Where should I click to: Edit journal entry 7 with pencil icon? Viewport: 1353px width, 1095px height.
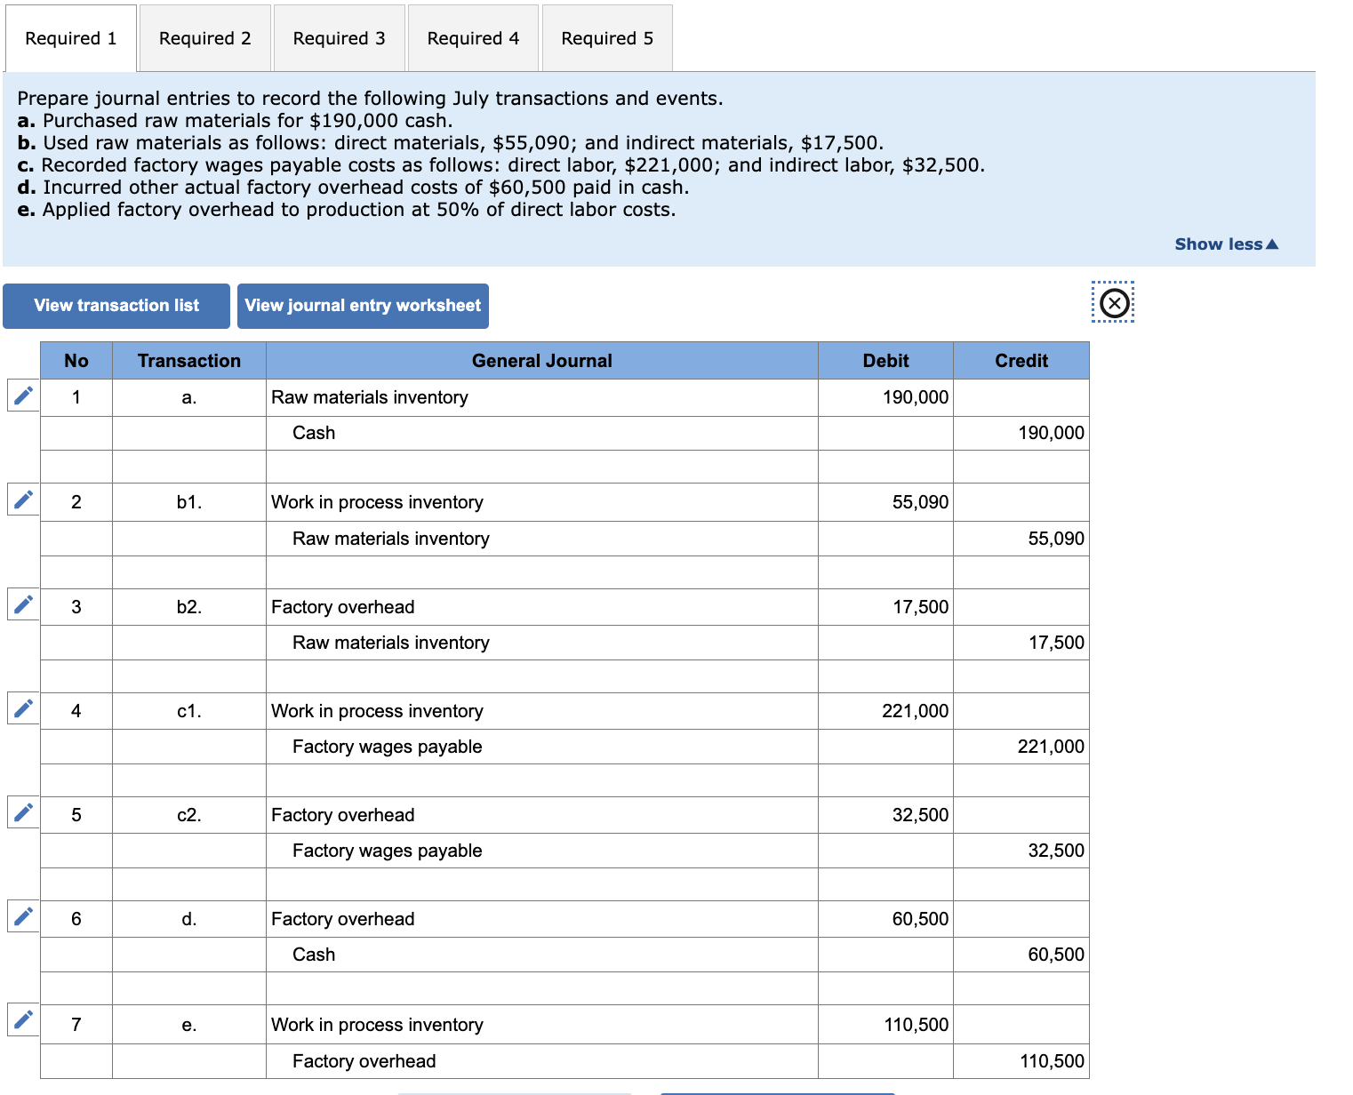tap(23, 1019)
